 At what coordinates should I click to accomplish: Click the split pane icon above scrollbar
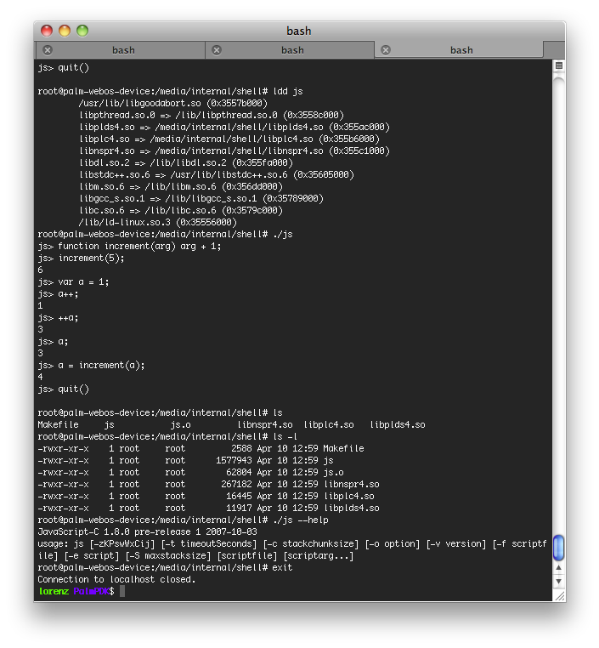tap(559, 65)
